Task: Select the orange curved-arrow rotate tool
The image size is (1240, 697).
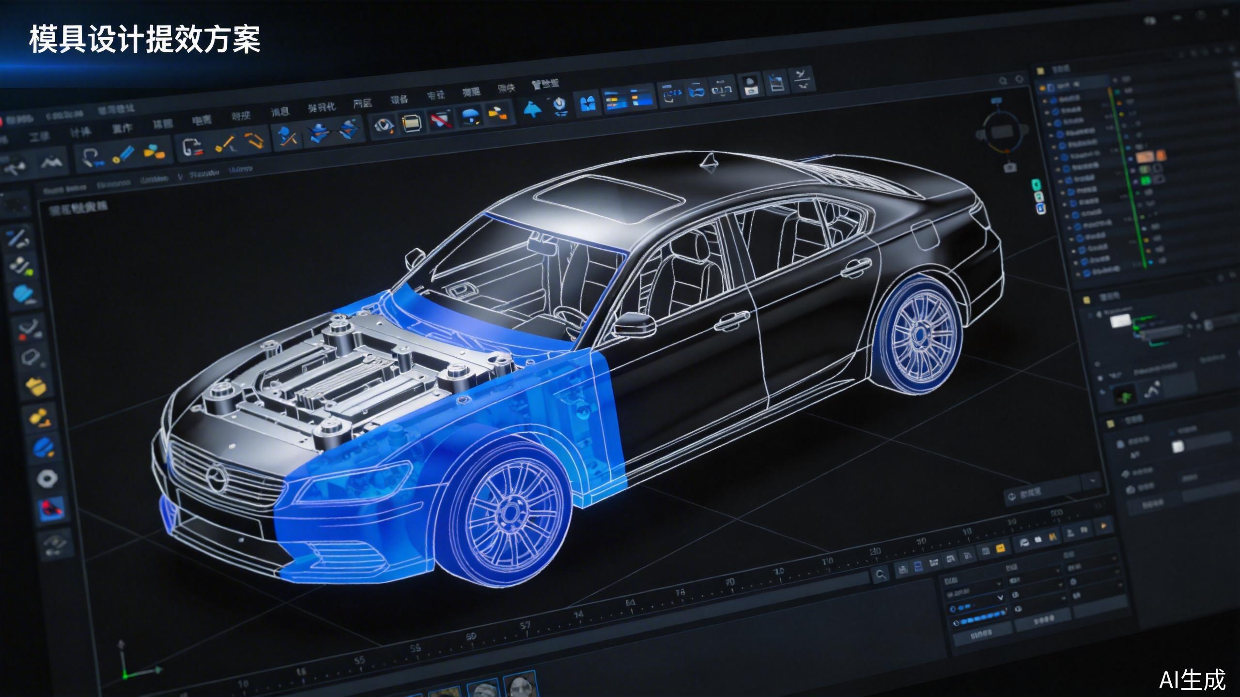Action: click(255, 141)
